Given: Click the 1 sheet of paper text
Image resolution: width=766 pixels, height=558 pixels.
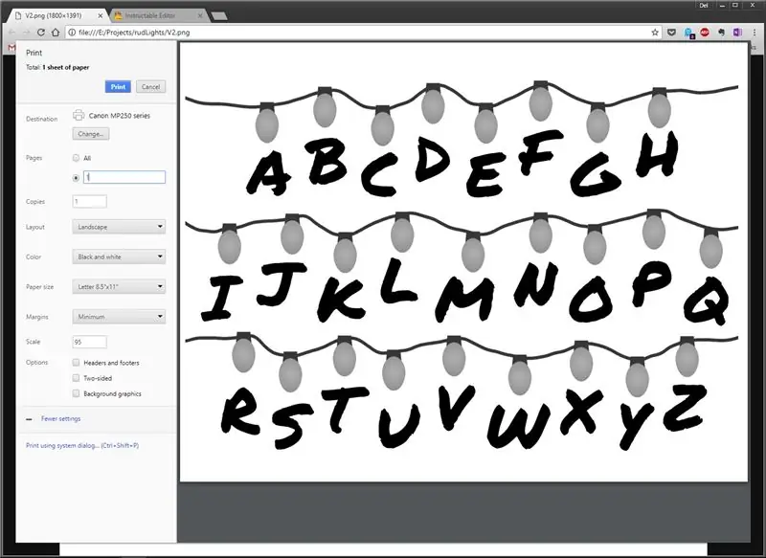Looking at the screenshot, I should (65, 67).
